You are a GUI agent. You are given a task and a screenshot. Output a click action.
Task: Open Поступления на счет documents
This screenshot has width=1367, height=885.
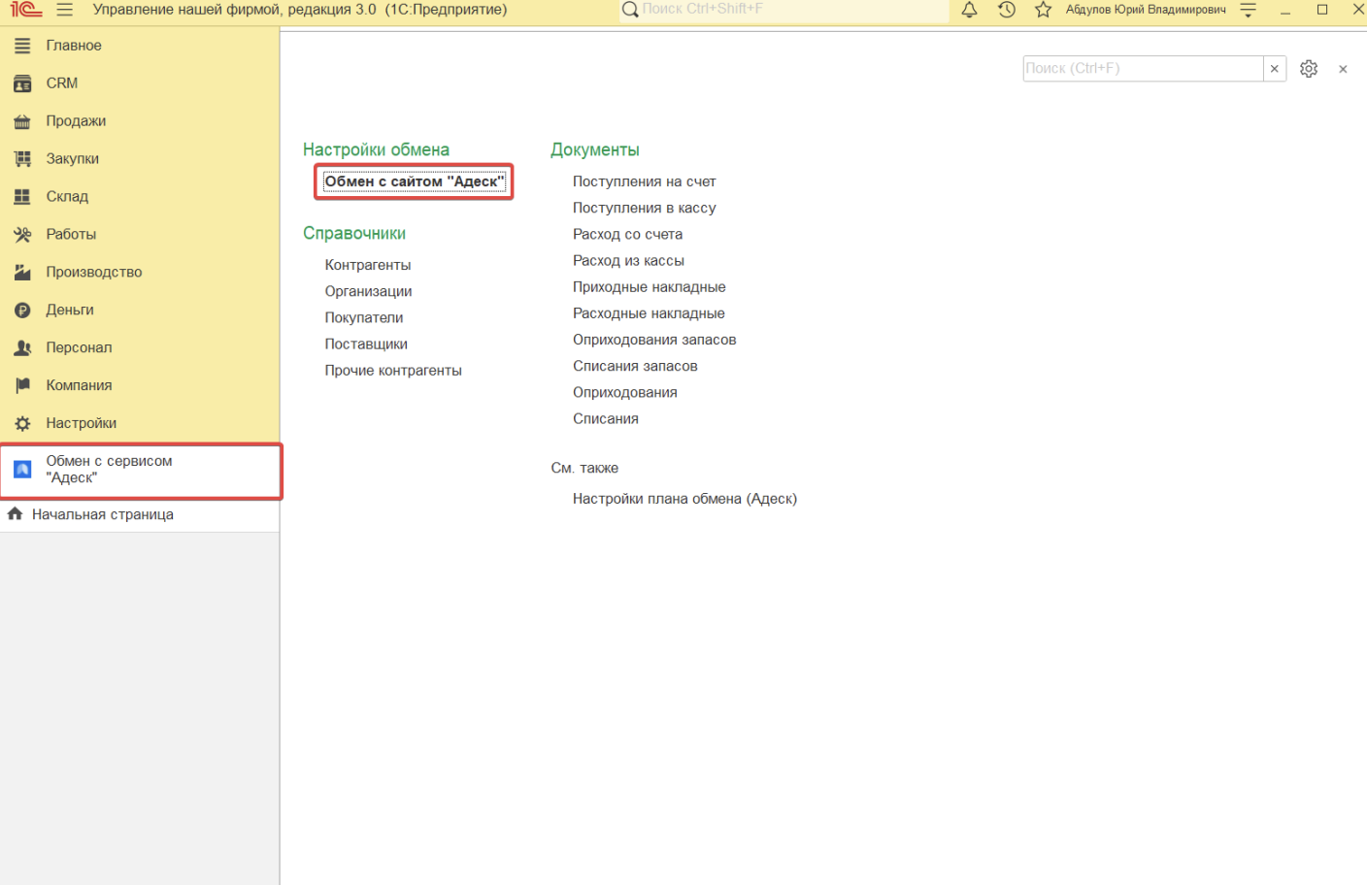[x=645, y=181]
